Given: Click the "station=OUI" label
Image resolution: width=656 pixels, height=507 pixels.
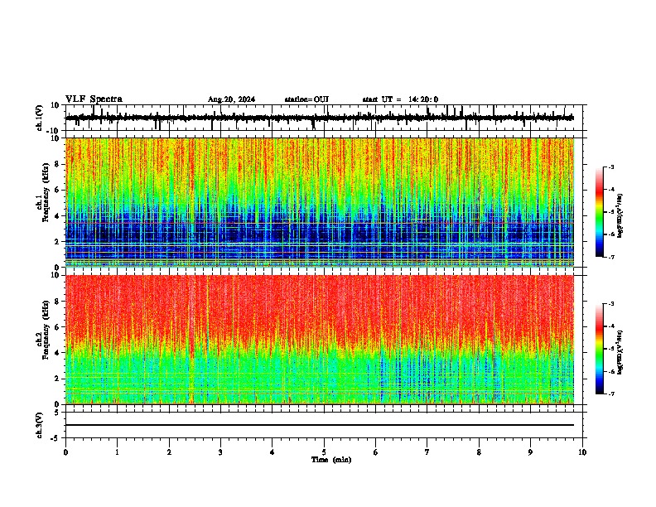Looking at the screenshot, I should (x=306, y=99).
